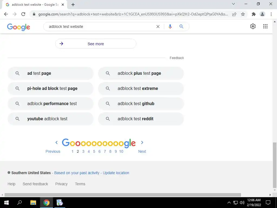Search related 'adblock plus test page'
277x208 pixels.
click(141, 73)
